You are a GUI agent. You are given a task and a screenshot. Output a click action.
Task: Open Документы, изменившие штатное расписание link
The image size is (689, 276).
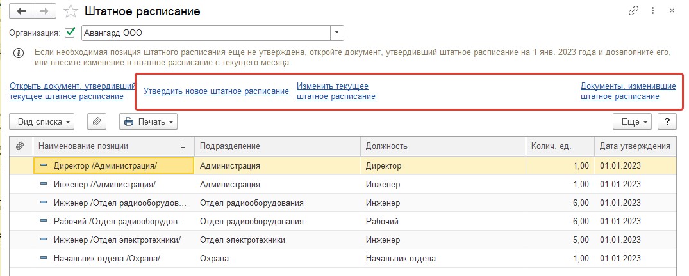coord(628,91)
